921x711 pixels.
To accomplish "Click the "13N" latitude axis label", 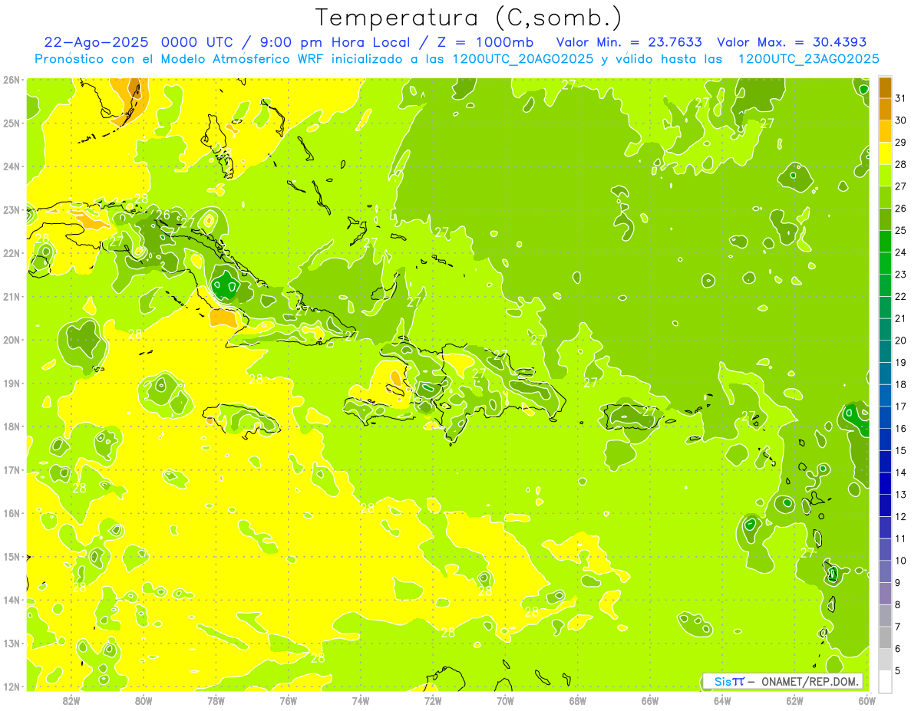I will [x=12, y=643].
